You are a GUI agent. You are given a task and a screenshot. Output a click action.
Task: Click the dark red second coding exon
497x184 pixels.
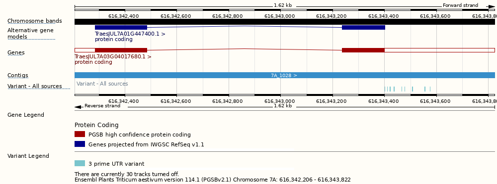[x=363, y=50]
